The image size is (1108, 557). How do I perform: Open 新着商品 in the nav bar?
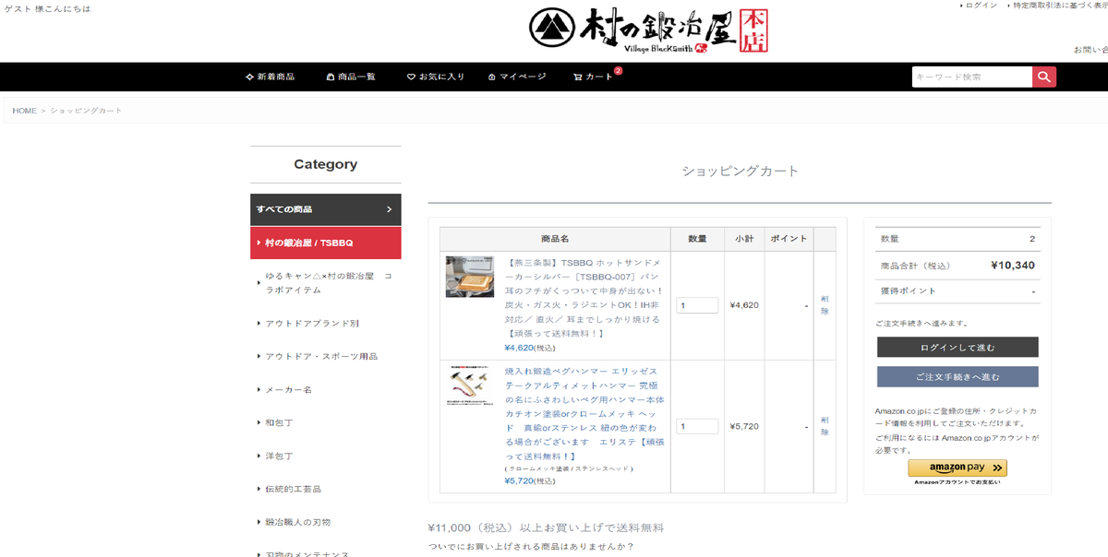click(x=271, y=77)
